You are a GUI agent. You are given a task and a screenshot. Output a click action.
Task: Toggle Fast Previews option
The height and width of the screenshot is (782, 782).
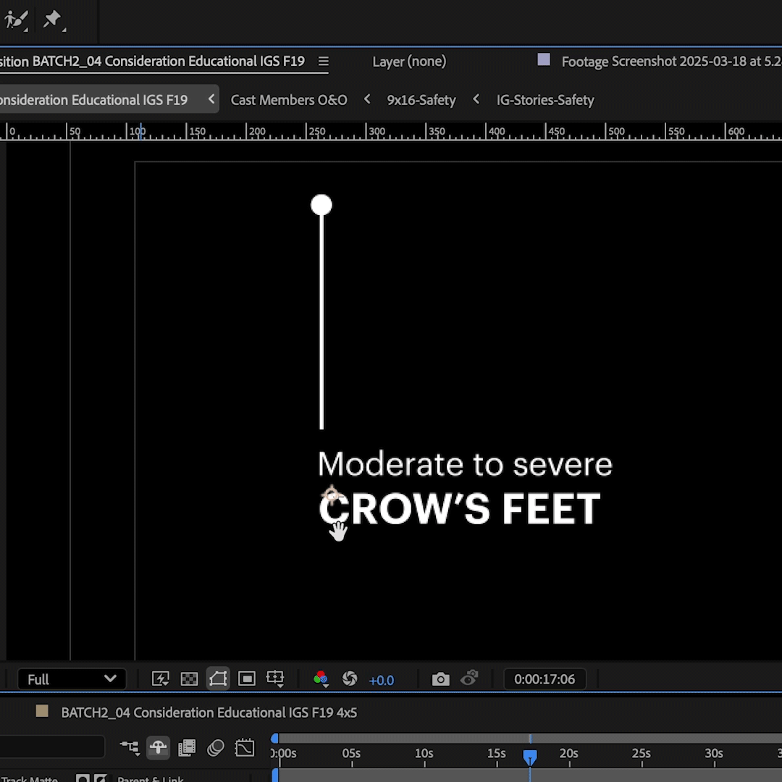(x=160, y=679)
